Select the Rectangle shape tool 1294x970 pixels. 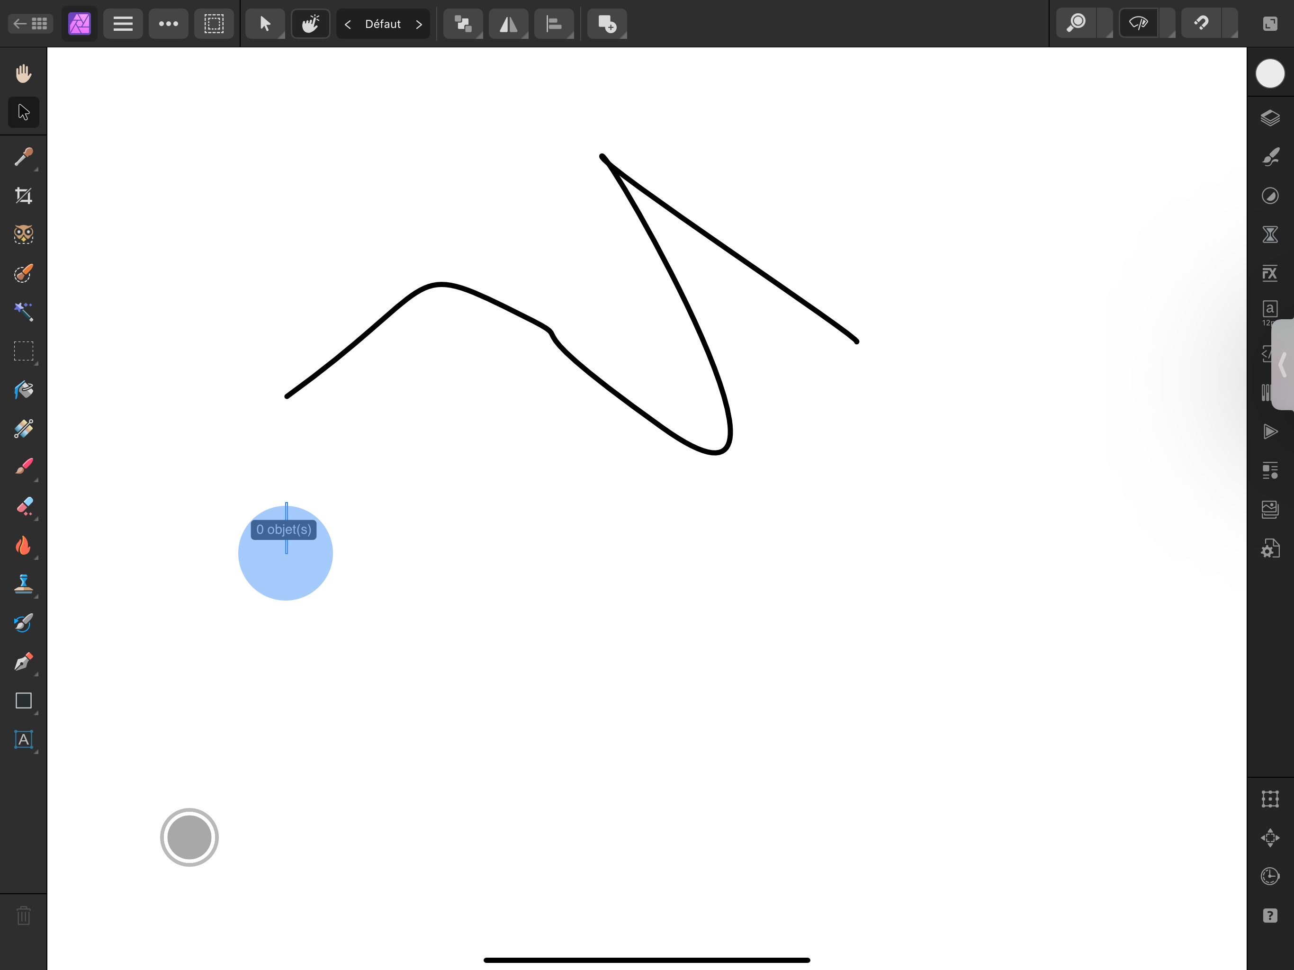click(x=23, y=701)
